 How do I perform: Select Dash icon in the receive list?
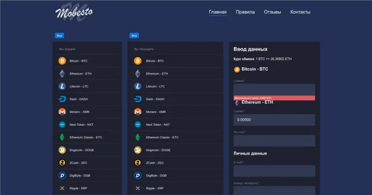tap(138, 99)
